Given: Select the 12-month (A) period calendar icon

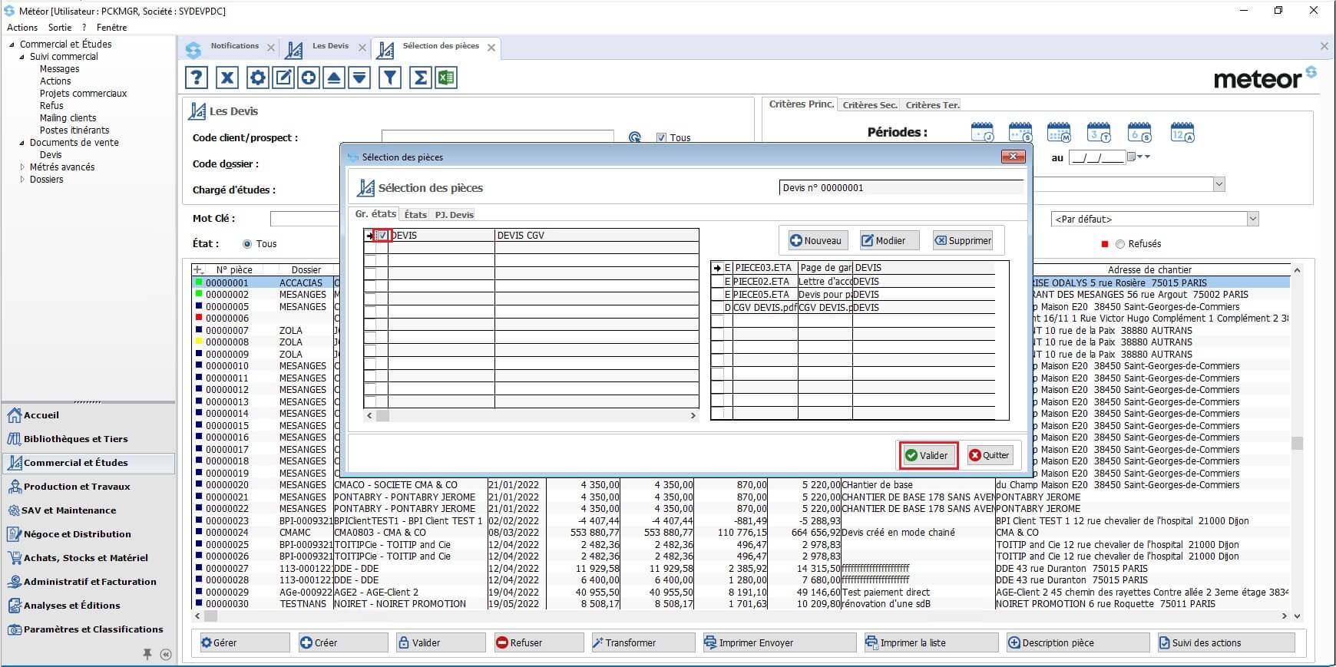Looking at the screenshot, I should tap(1182, 132).
